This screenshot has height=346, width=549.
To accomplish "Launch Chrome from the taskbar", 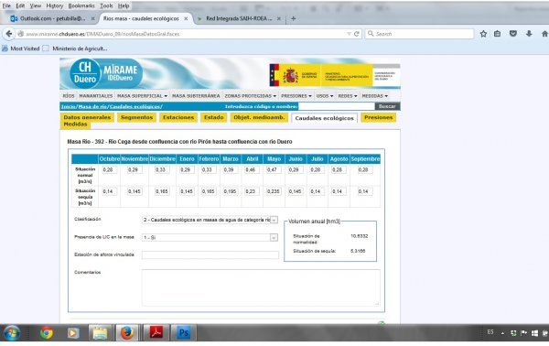I will point(47,332).
